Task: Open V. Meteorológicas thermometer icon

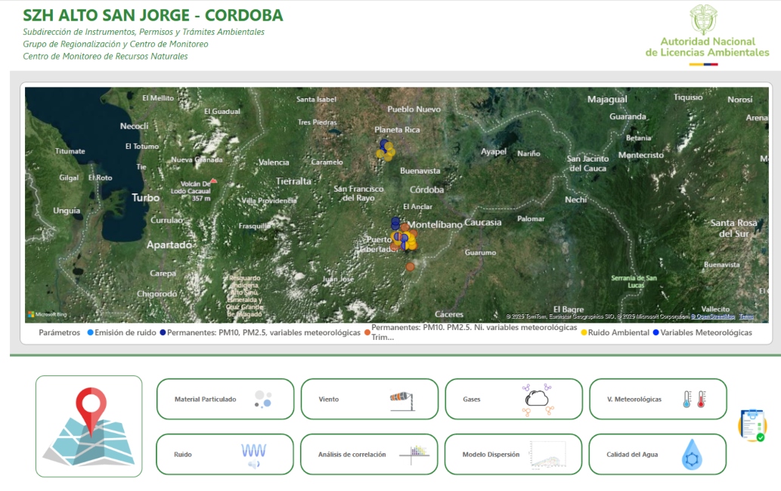Action: (x=657, y=399)
